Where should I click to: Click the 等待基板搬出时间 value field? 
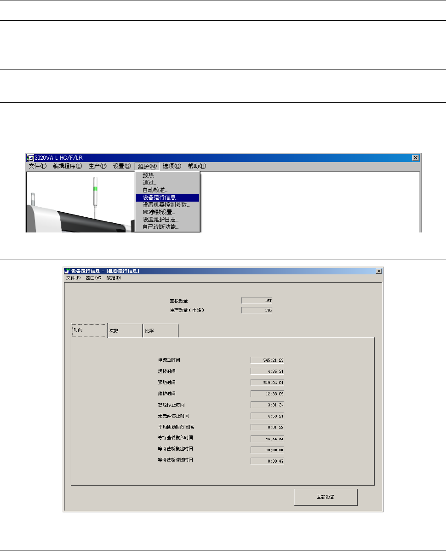(x=268, y=450)
